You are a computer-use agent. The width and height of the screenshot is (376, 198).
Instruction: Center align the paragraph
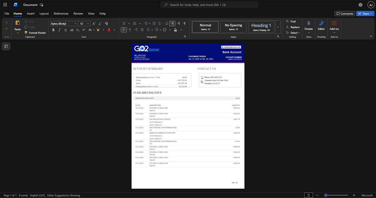click(x=130, y=30)
